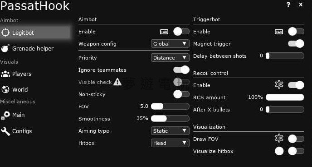Open Recoil control settings gear icon
This screenshot has height=167, width=312.
point(279,84)
